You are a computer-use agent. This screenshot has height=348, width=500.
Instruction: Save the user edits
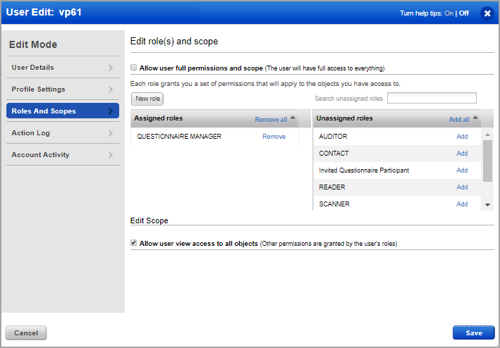pos(473,333)
